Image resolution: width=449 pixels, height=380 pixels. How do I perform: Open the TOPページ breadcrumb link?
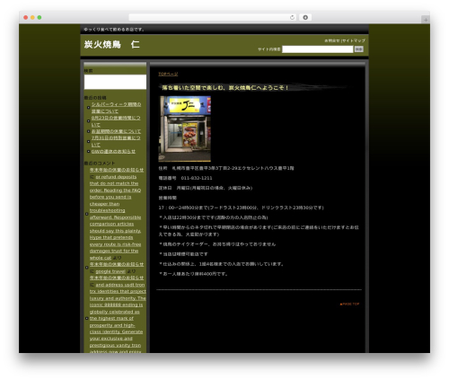tap(168, 74)
